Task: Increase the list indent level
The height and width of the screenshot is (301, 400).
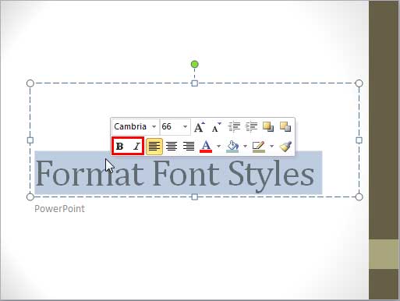Action: pyautogui.click(x=251, y=127)
